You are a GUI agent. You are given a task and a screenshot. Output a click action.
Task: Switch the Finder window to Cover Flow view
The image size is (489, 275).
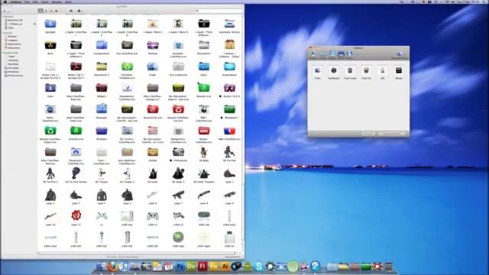[x=56, y=11]
